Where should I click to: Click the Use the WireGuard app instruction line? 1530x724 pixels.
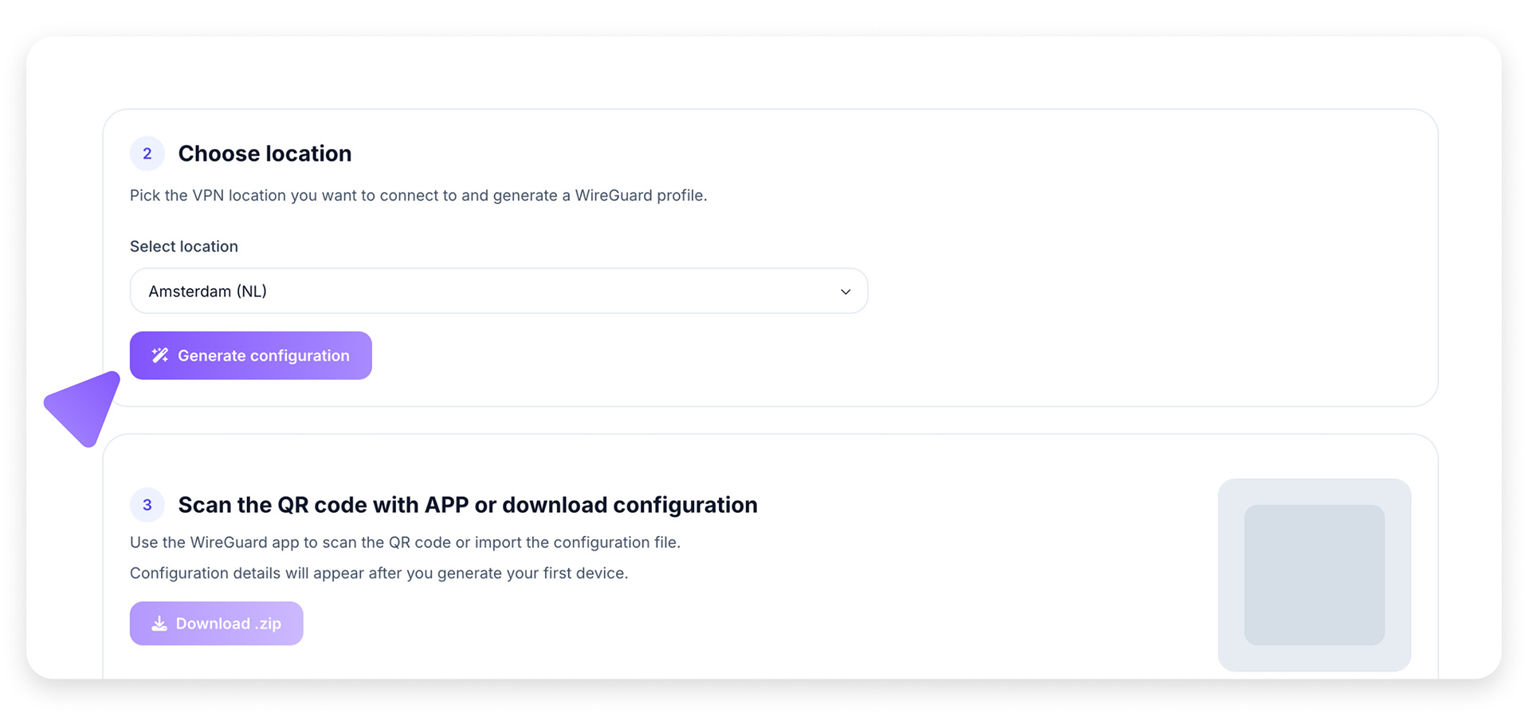tap(405, 542)
